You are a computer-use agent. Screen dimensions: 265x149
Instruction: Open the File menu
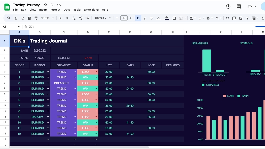point(15,10)
